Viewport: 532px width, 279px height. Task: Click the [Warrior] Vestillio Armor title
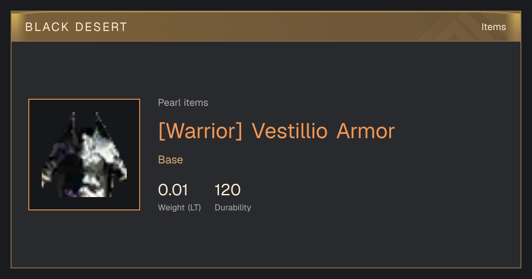pyautogui.click(x=276, y=131)
